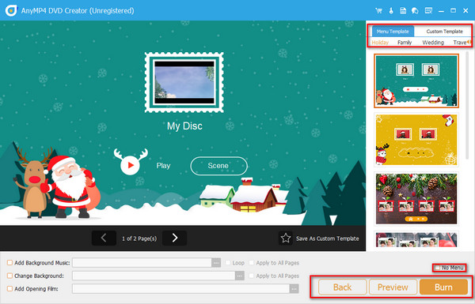Click the AnyMP4 app logo

(11, 10)
